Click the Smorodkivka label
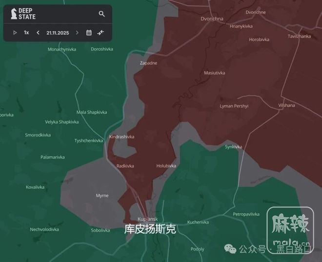The height and width of the screenshot is (262, 322). coord(38,135)
